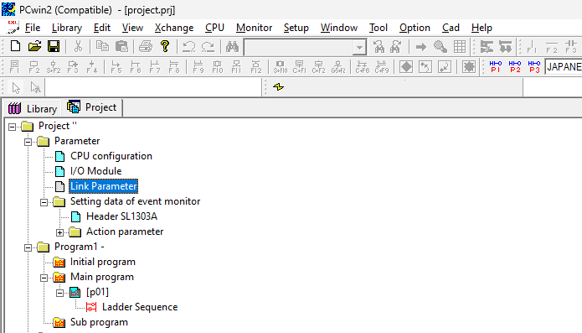582x333 pixels.
Task: Collapse the Parameter folder node
Action: (x=28, y=142)
